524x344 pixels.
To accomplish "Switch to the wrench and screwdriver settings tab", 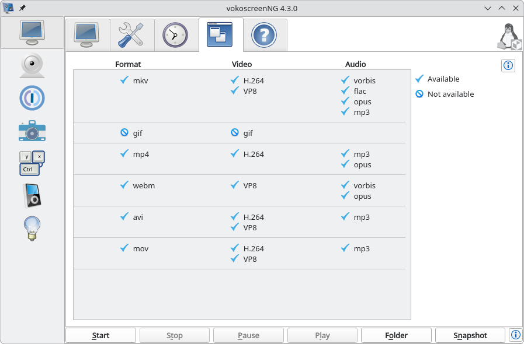I will tap(132, 35).
